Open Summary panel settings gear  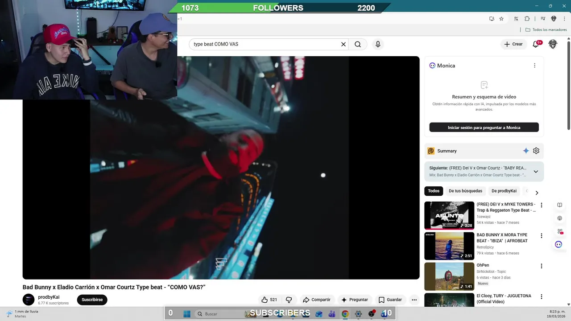(536, 151)
